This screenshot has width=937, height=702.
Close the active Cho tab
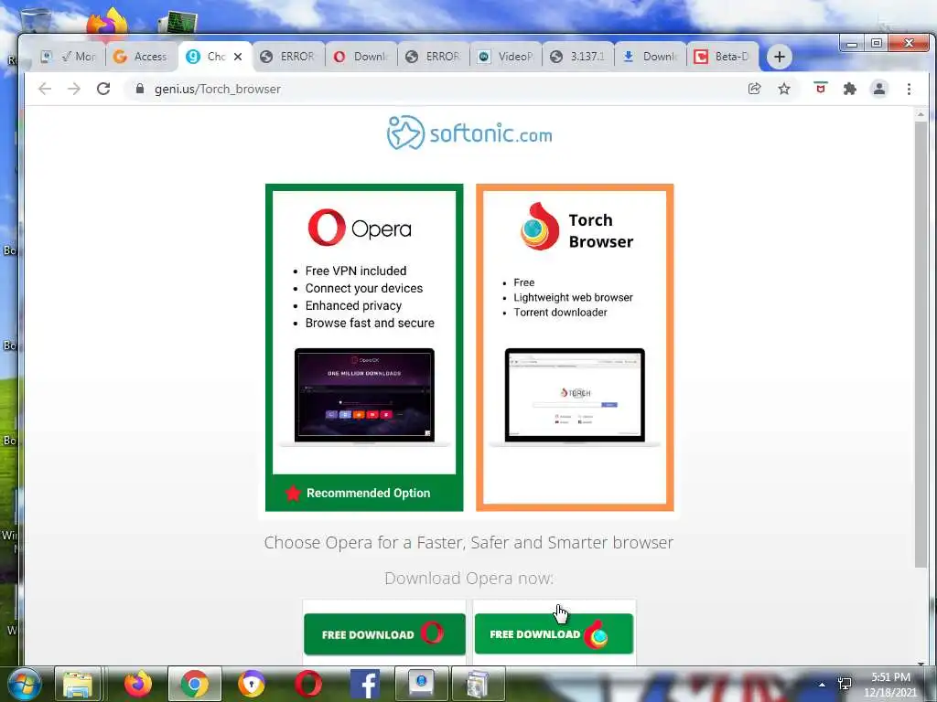[238, 57]
